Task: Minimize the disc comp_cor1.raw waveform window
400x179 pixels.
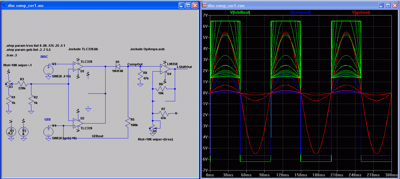Action: click(381, 5)
